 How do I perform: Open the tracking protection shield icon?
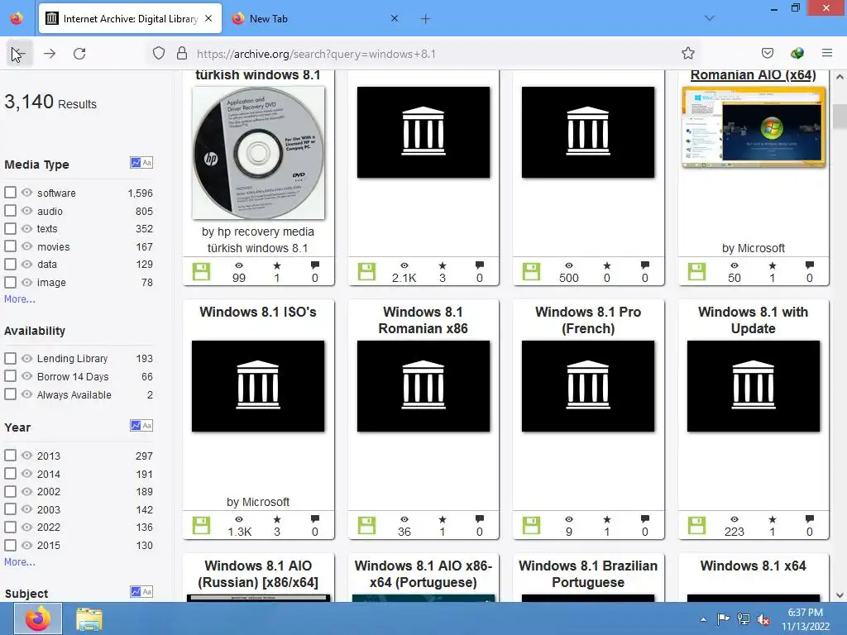159,54
